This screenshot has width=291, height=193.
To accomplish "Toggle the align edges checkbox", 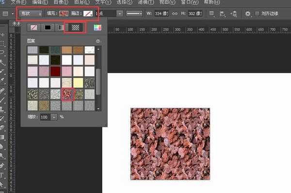I will tap(257, 14).
